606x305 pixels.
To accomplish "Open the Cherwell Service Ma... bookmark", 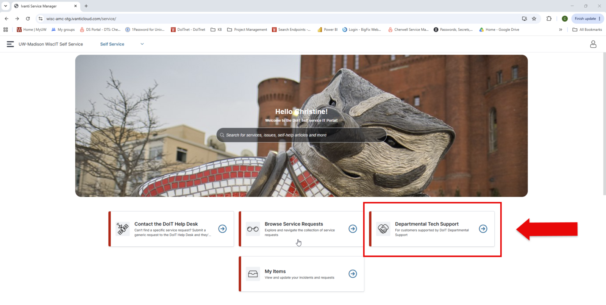I will click(x=408, y=30).
